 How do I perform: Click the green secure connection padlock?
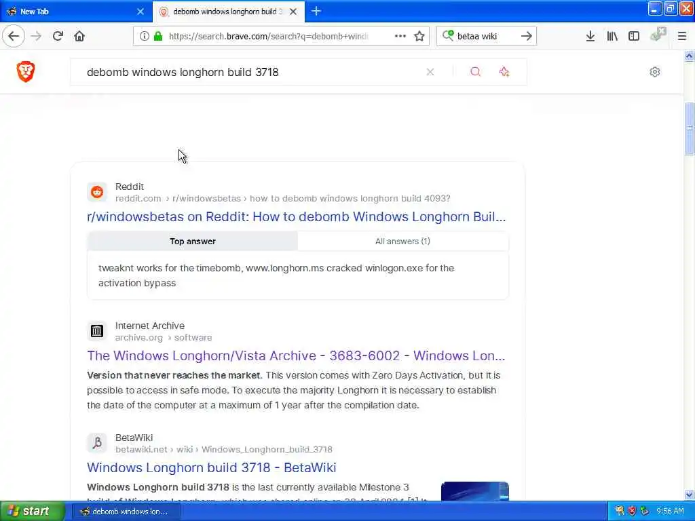tap(157, 37)
